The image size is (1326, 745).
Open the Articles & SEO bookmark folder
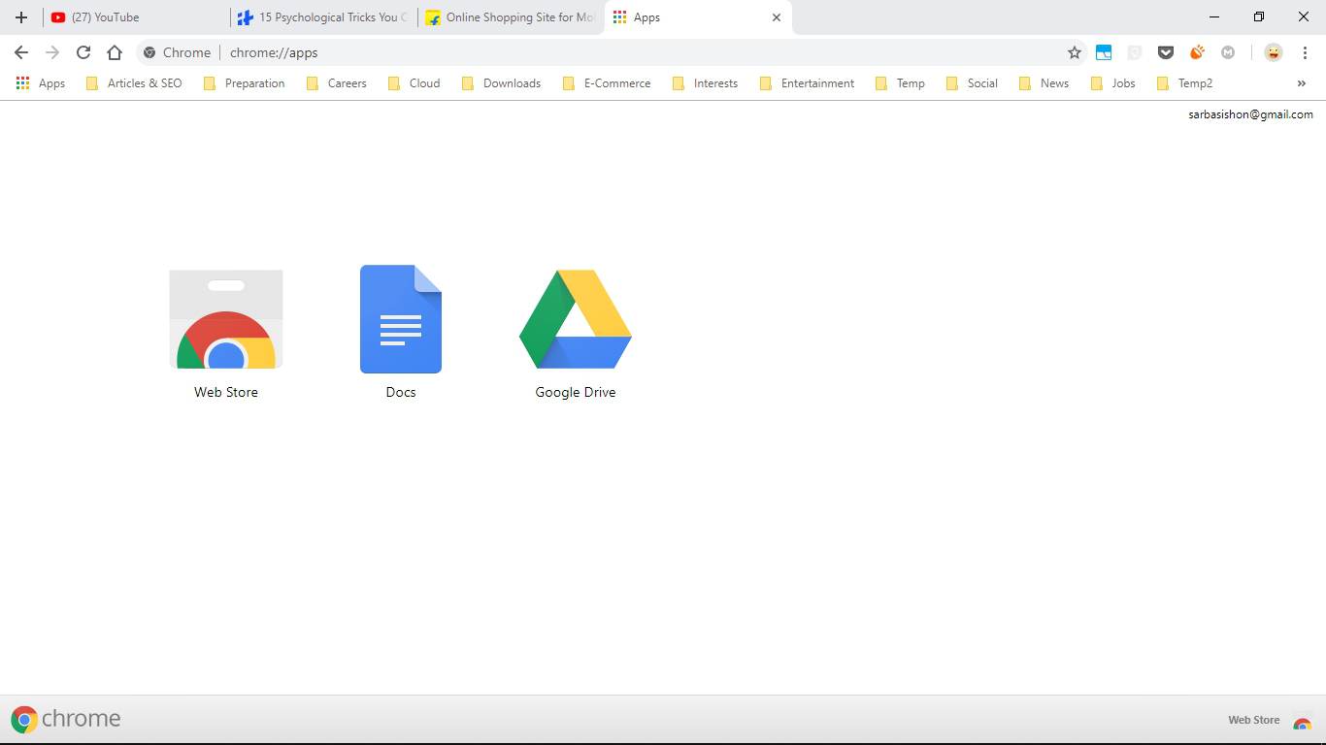(134, 83)
